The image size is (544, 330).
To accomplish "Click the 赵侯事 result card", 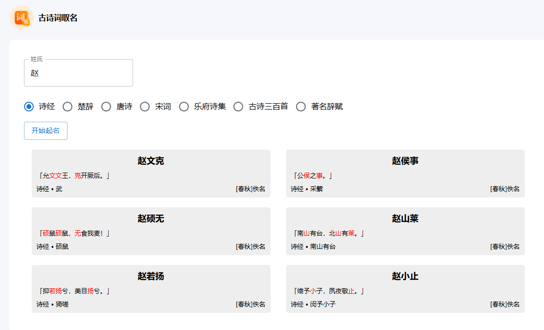I will 406,173.
